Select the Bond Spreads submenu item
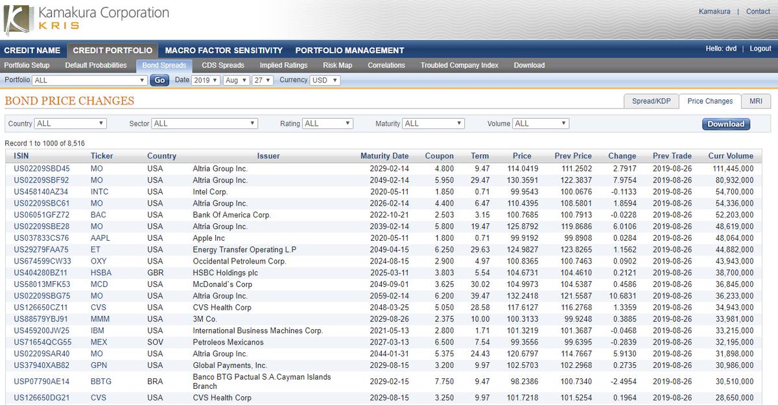 164,65
